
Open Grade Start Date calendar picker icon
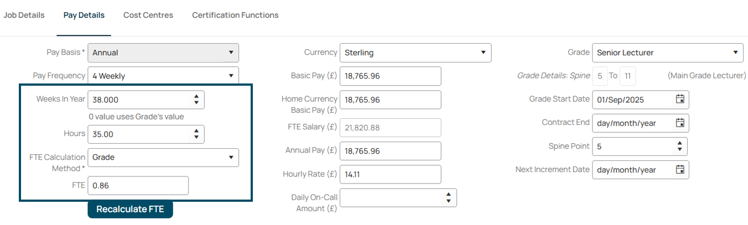pos(680,100)
